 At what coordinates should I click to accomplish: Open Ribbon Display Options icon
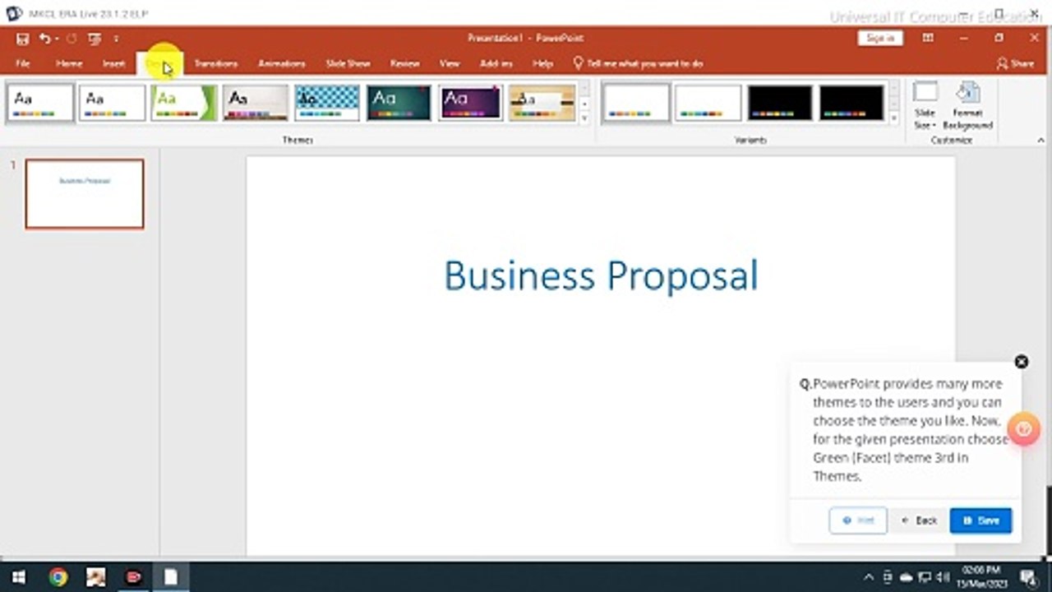pos(928,39)
